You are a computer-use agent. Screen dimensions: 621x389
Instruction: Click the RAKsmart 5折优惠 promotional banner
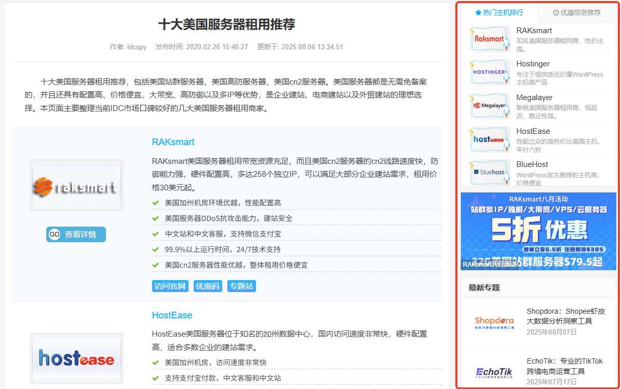coord(538,232)
